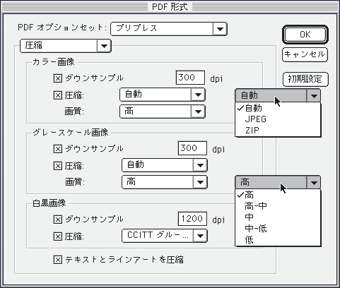This screenshot has width=340, height=288.
Task: Toggle カラー画像 圧縮 checkbox
Action: [x=58, y=95]
